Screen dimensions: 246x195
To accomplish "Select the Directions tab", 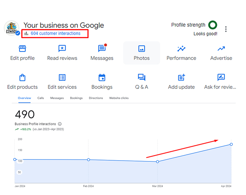I will (96, 98).
